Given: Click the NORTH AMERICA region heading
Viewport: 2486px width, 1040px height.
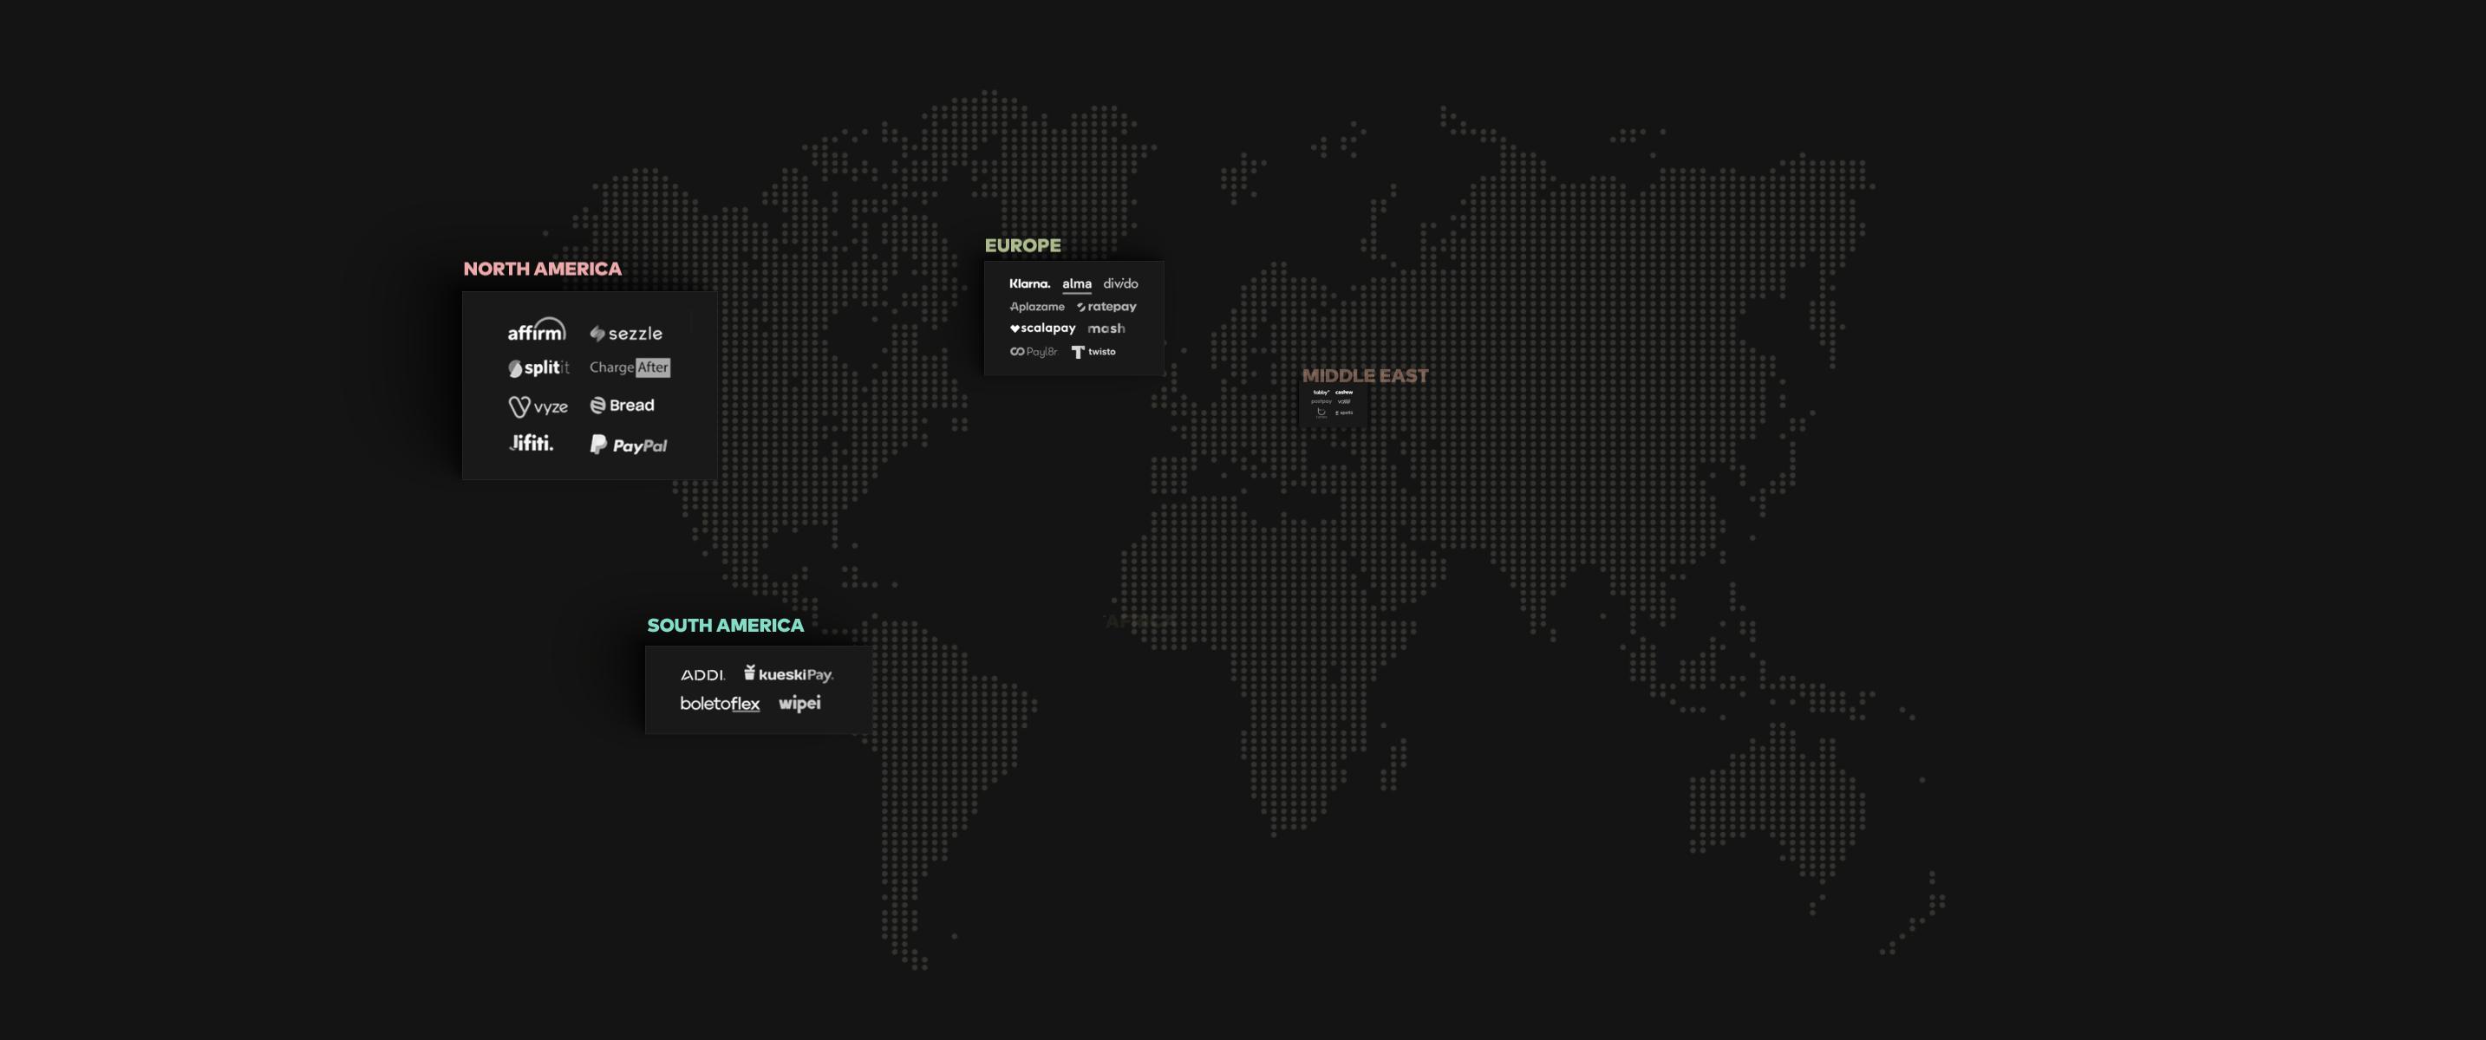Looking at the screenshot, I should (x=542, y=270).
